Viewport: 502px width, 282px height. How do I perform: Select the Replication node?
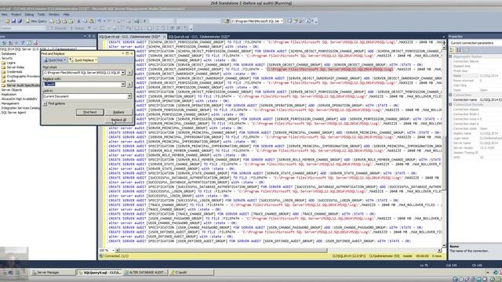[x=9, y=94]
